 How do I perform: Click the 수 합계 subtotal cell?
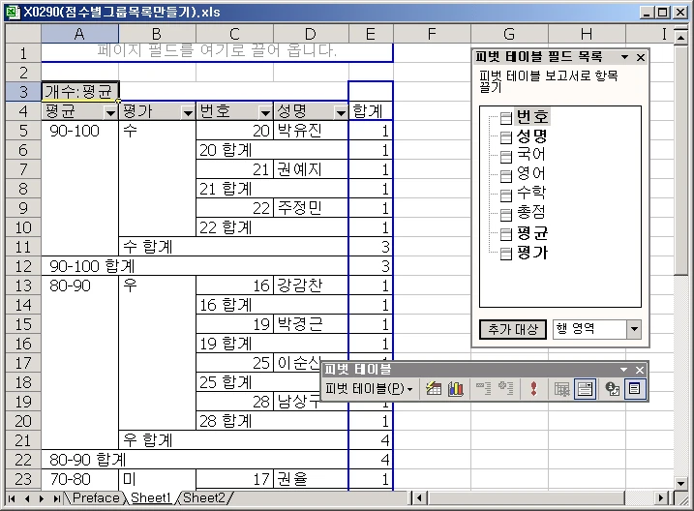pyautogui.click(x=233, y=247)
